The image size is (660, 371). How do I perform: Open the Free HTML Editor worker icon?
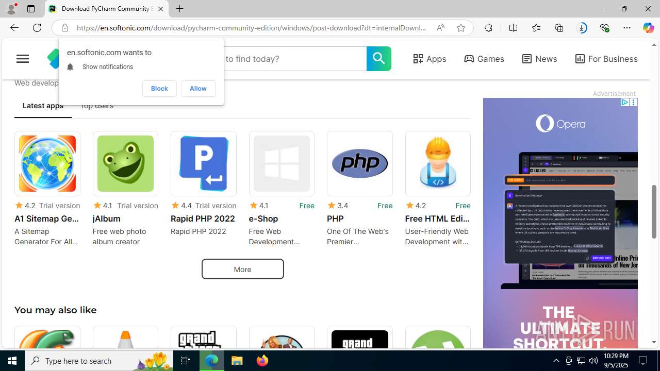tap(438, 163)
